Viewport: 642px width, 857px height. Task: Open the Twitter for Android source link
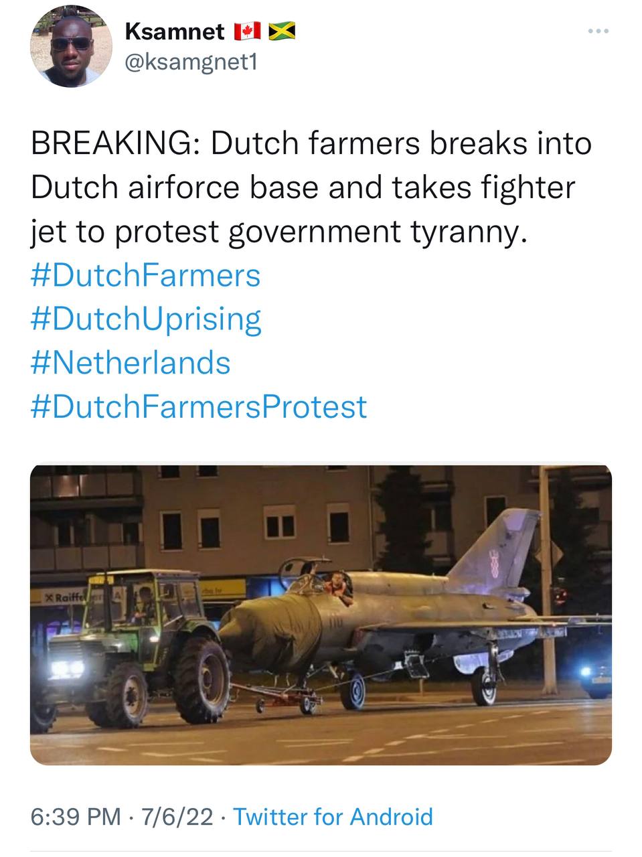tap(333, 817)
